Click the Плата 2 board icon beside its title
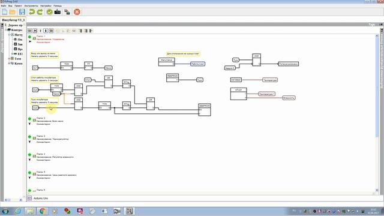The height and width of the screenshot is (216, 384). [x=34, y=120]
